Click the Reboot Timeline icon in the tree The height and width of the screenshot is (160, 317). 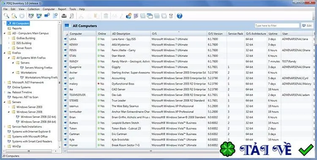tap(9, 92)
